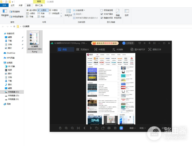Open the recent locations dropdown arrow
Viewport: 192px width, 146px height.
click(11, 26)
